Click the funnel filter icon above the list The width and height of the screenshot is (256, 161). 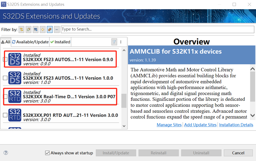[x=114, y=42]
